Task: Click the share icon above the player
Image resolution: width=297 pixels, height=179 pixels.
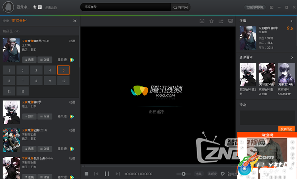Action: click(x=221, y=21)
